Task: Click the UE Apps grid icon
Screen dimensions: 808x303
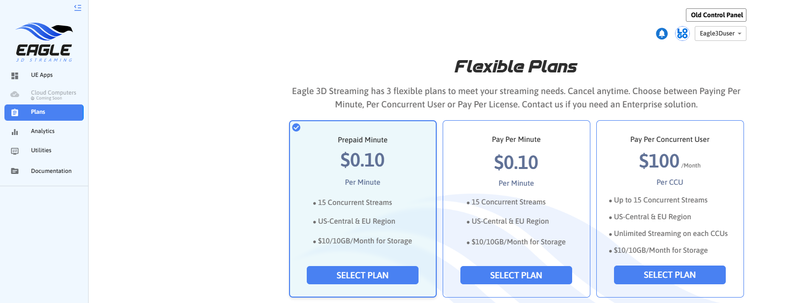Action: tap(15, 75)
